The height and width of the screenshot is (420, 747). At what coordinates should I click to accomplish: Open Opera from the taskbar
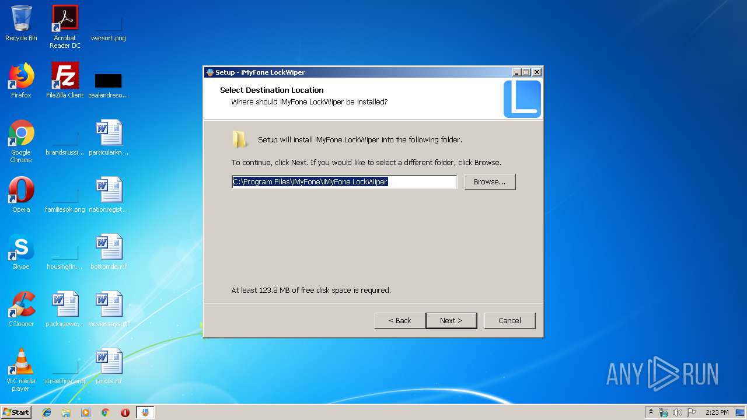tap(125, 412)
